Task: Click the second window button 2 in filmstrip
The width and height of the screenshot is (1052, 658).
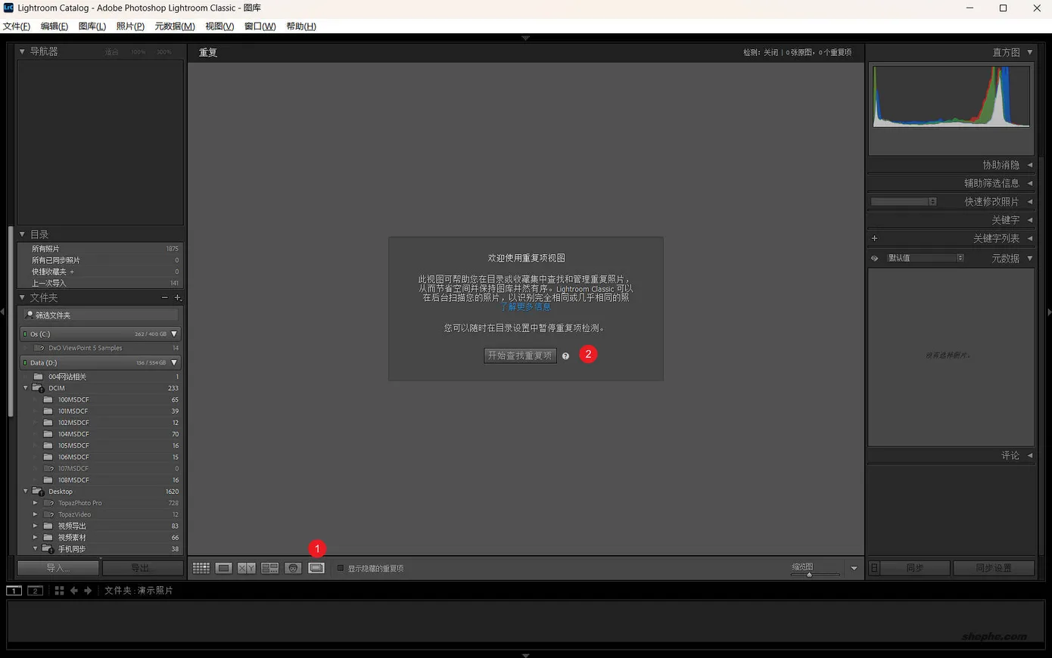Action: (35, 591)
